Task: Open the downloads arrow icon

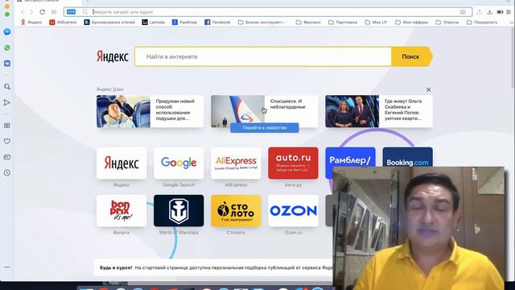Action: click(490, 12)
